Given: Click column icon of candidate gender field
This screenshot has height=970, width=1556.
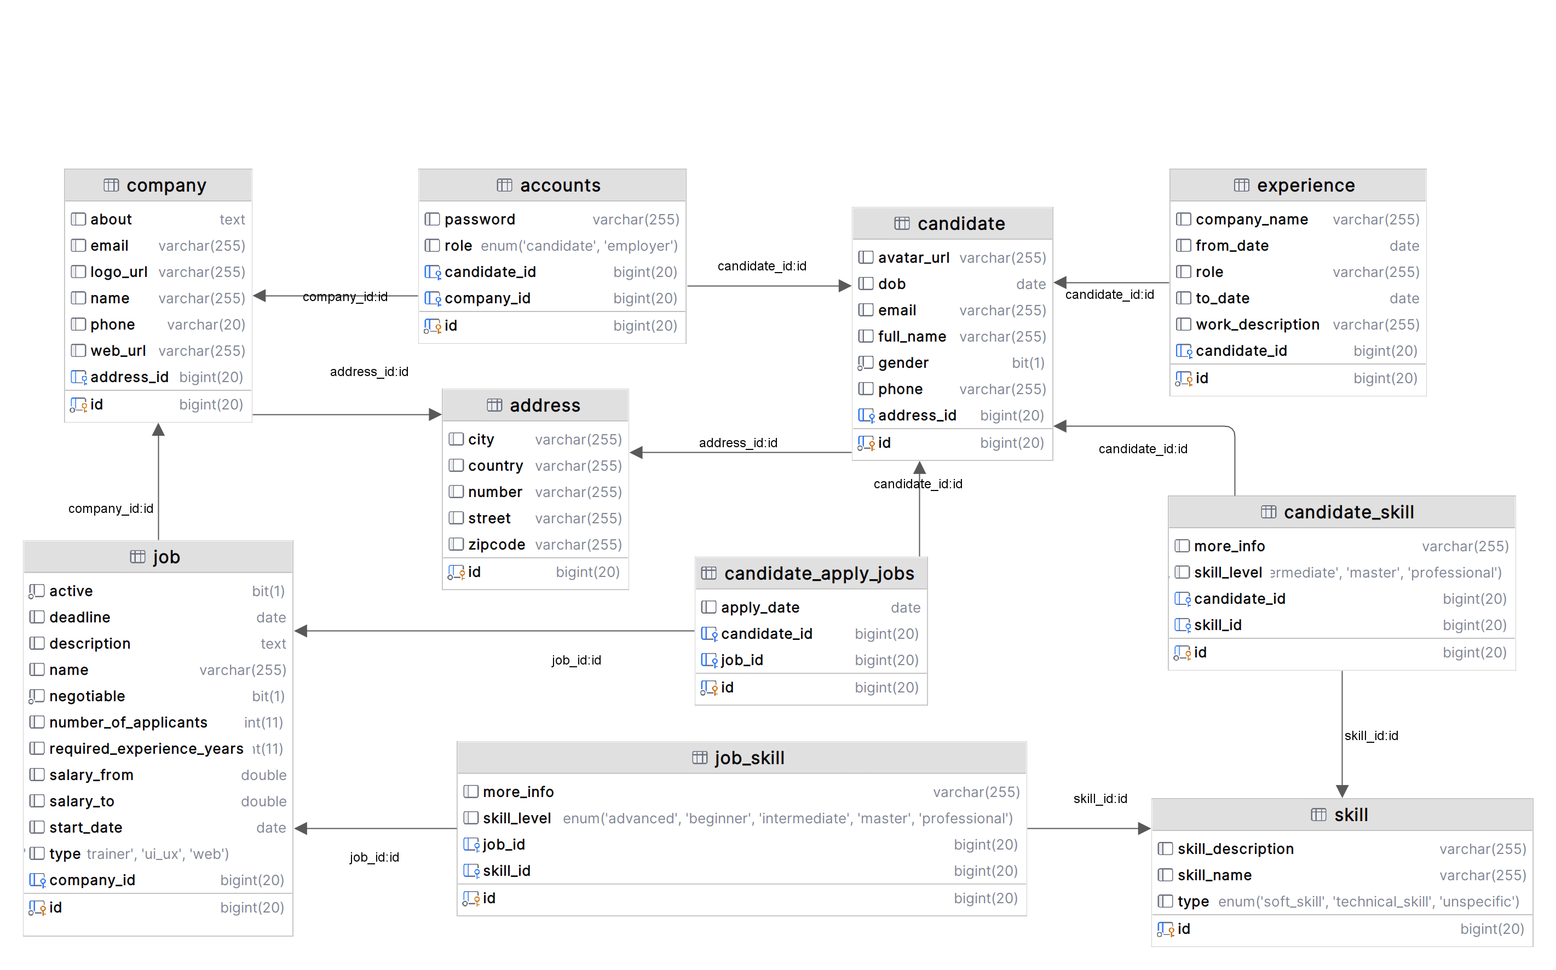Looking at the screenshot, I should (866, 363).
